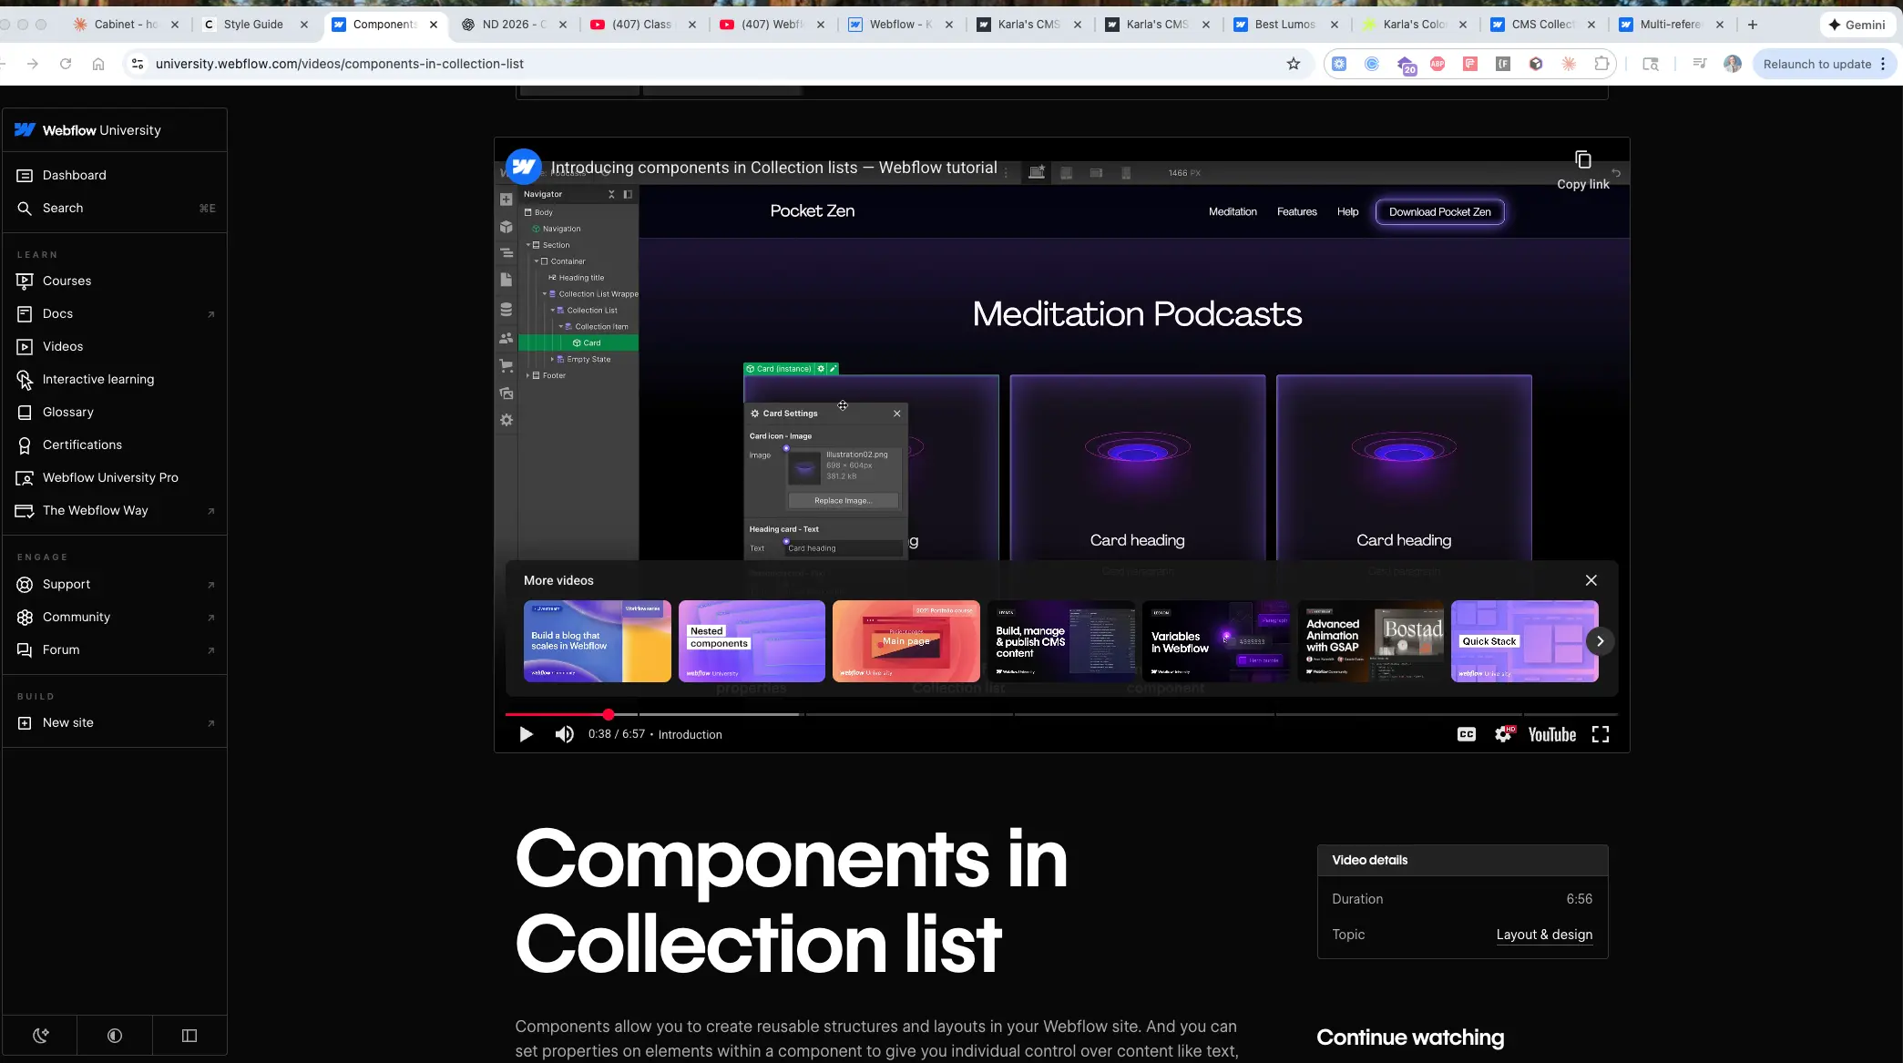1903x1063 pixels.
Task: Open the Nested components video thumbnail
Action: click(x=752, y=641)
